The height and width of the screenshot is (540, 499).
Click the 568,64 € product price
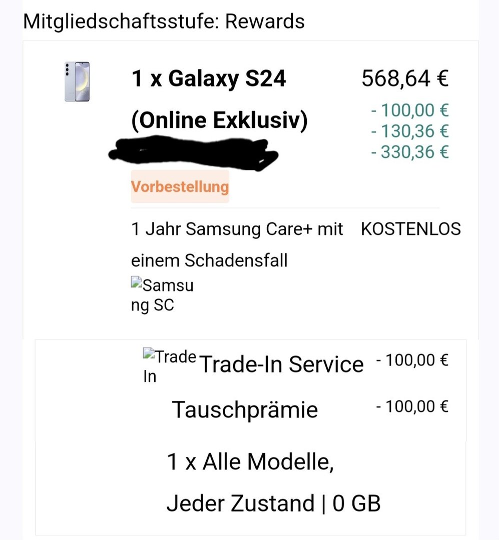[404, 78]
